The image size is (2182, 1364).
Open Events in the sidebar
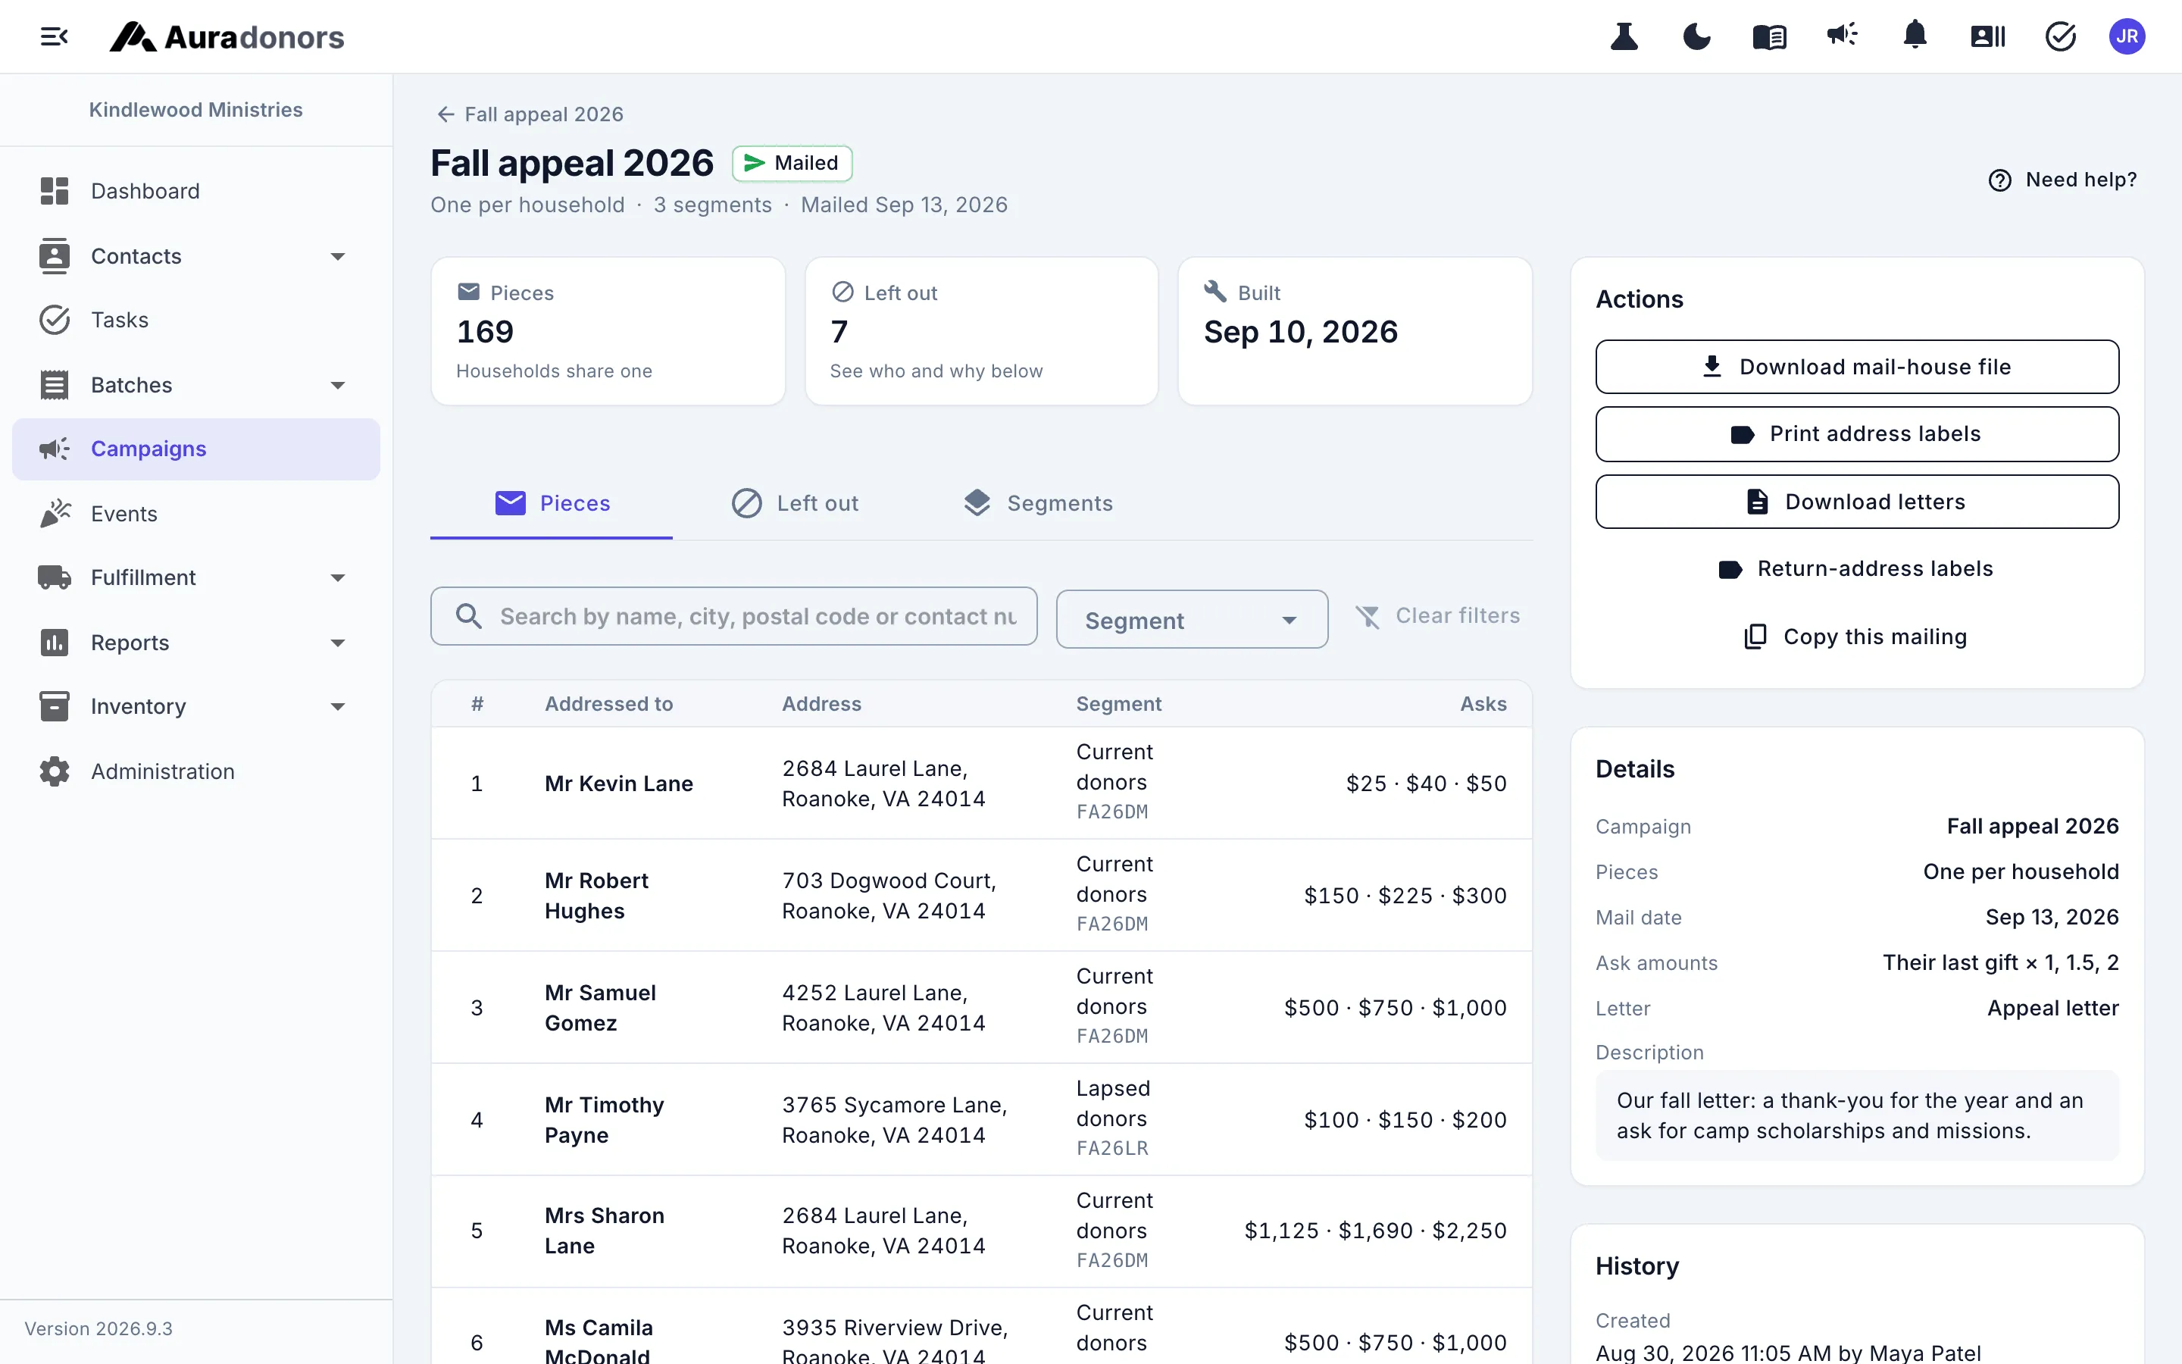[195, 513]
